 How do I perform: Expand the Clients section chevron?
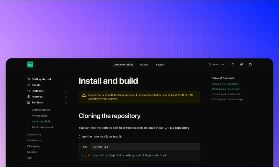click(66, 85)
